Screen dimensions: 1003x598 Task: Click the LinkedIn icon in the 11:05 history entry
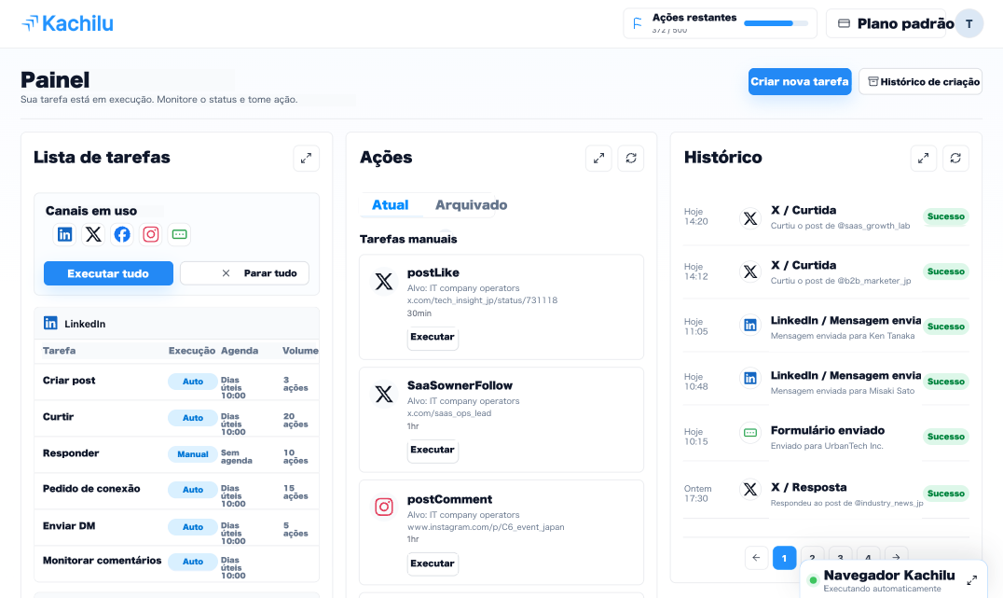[x=750, y=326]
